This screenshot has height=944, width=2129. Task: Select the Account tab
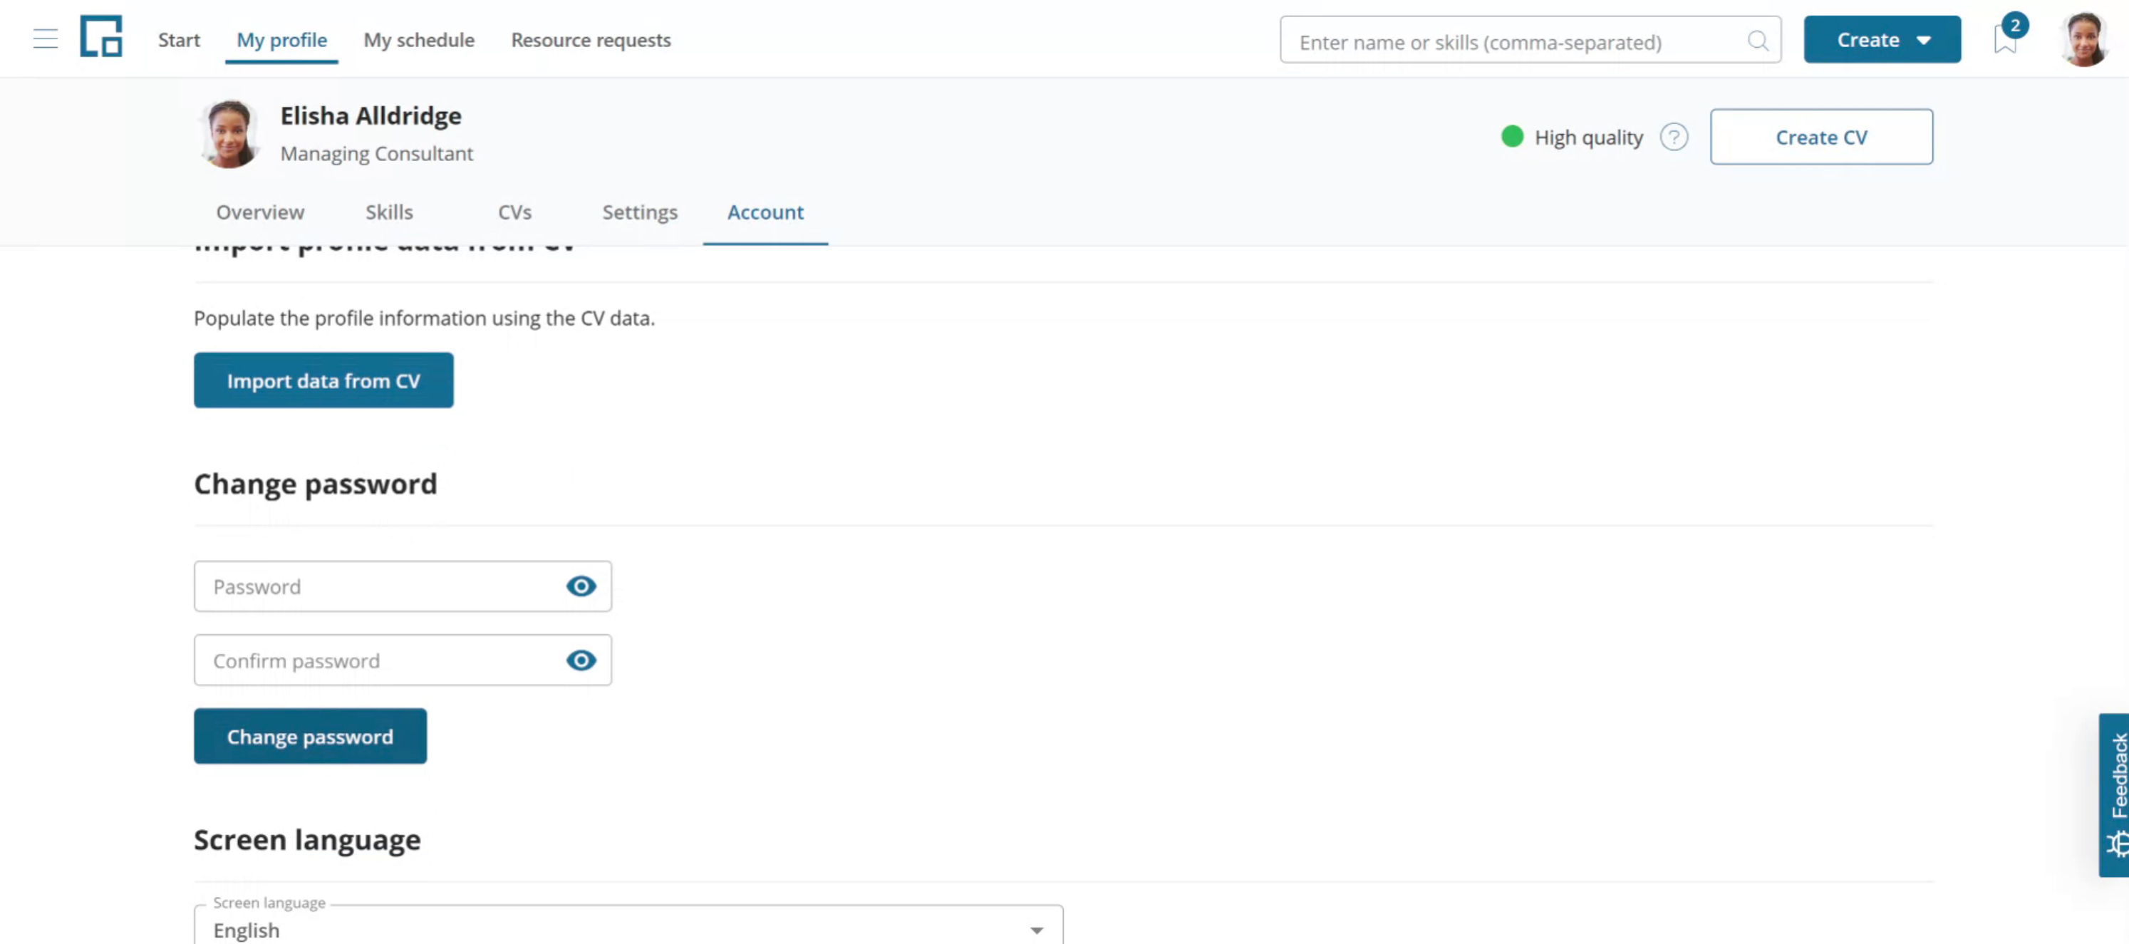[x=765, y=212]
